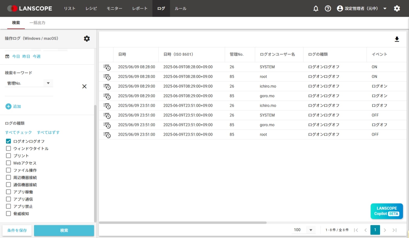Screen dimensions: 409x238
Task: Open the 操作ログ panel settings gear
Action: 87,39
